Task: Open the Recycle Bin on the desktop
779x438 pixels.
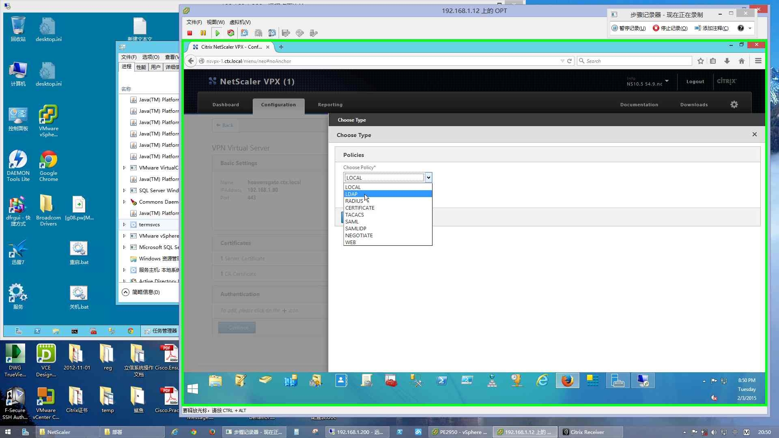Action: 18,29
